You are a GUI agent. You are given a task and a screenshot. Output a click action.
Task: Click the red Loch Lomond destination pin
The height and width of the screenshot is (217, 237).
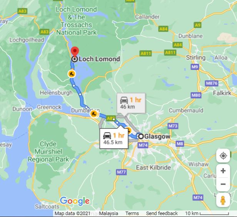(x=75, y=52)
